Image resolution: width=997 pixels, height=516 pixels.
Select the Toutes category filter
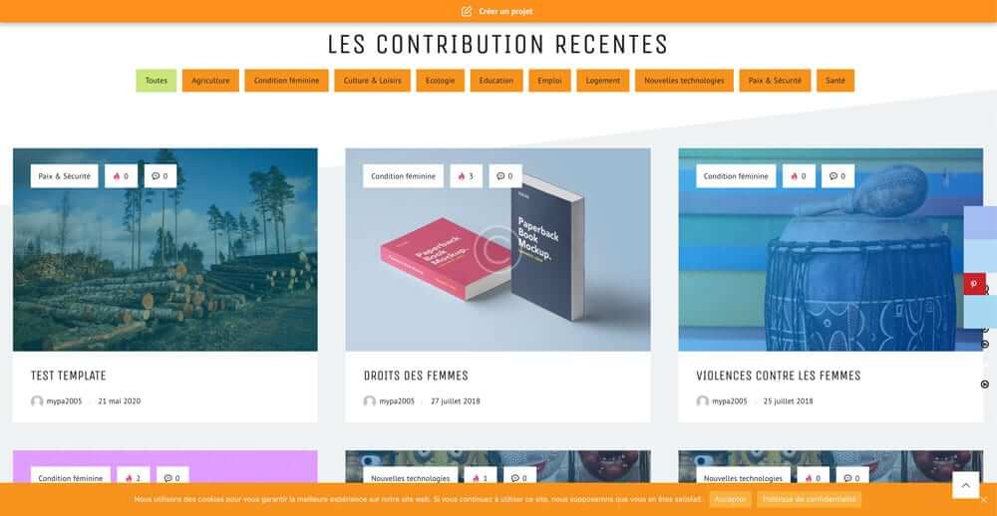pos(156,81)
